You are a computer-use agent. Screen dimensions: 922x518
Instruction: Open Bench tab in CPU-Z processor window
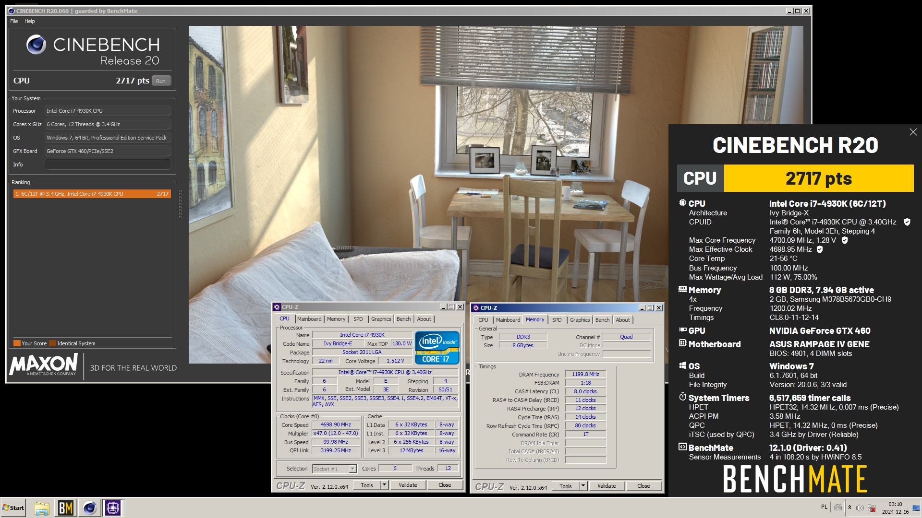pyautogui.click(x=404, y=319)
